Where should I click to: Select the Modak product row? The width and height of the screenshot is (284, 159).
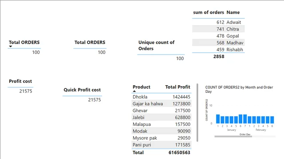162,131
